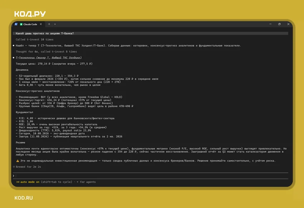
Task: Open the tab profile dropdown chevron
Action: click(55, 24)
